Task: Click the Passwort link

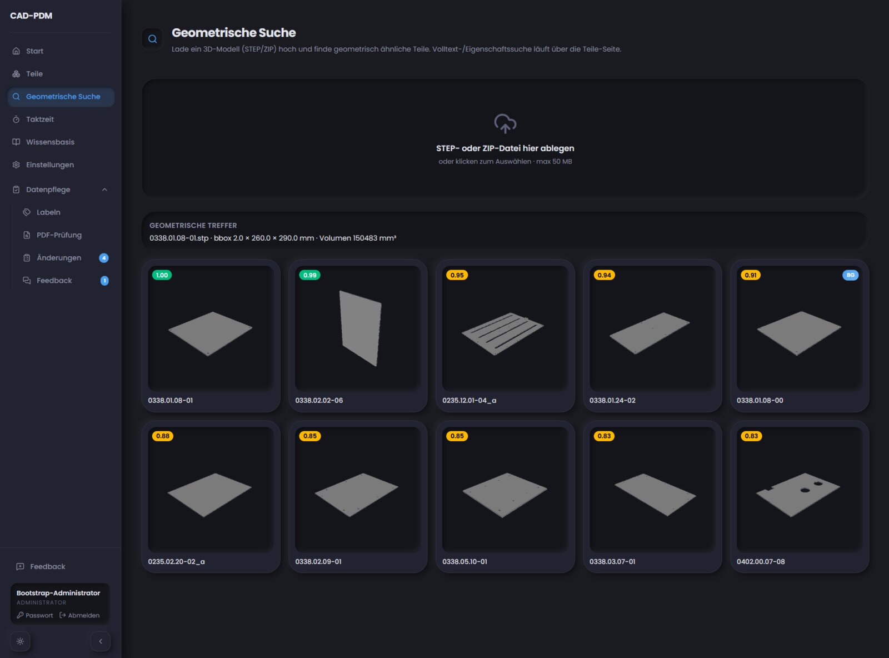Action: coord(35,615)
